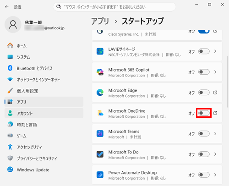
Task: Click the @outlook.jp email text
Action: [x=55, y=28]
